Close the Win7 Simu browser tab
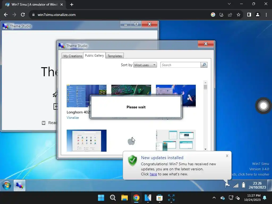This screenshot has width=272, height=204. pyautogui.click(x=62, y=5)
